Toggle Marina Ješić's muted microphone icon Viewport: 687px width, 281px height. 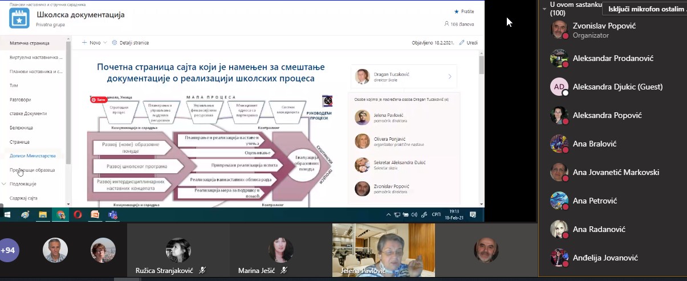pyautogui.click(x=284, y=271)
